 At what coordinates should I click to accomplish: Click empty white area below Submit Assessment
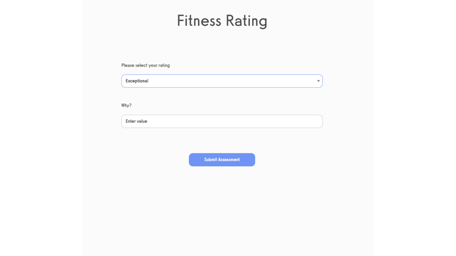coord(222,207)
